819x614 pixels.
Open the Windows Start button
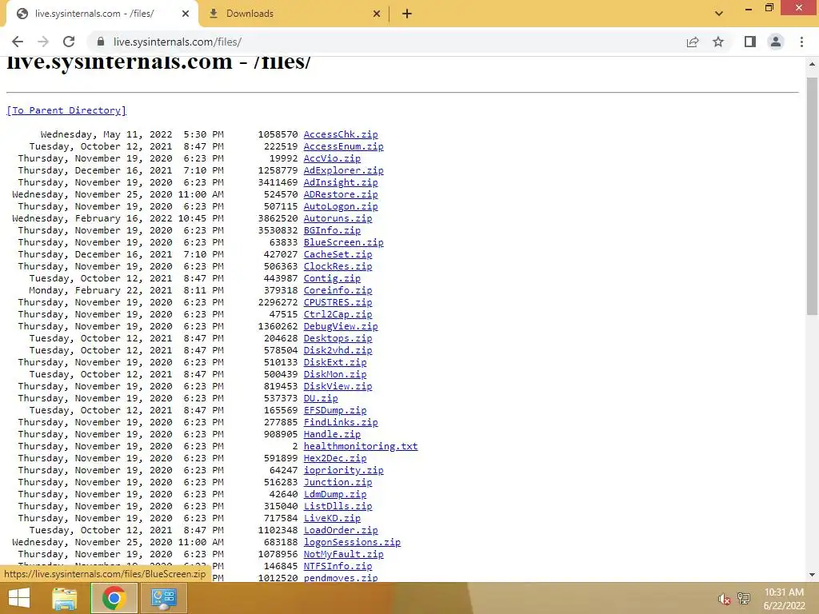click(19, 598)
